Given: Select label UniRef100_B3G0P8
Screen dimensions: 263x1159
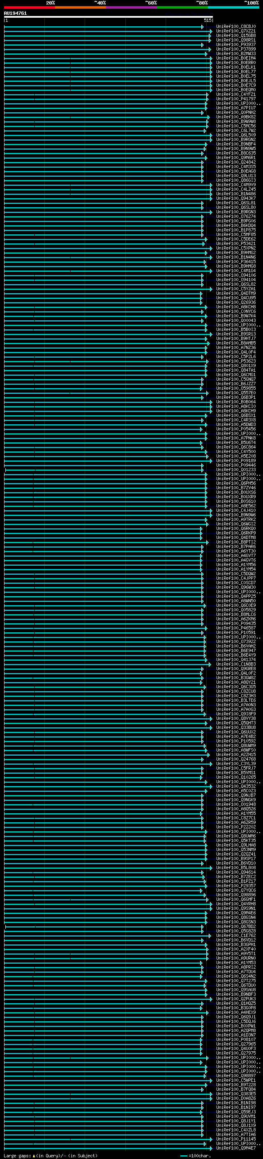Looking at the screenshot, I should coord(236,1008).
